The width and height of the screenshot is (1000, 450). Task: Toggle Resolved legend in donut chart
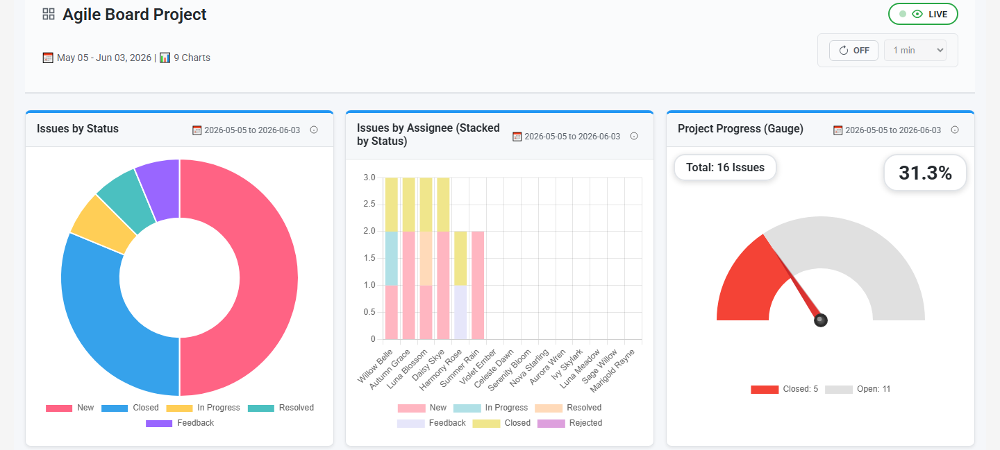(x=281, y=408)
